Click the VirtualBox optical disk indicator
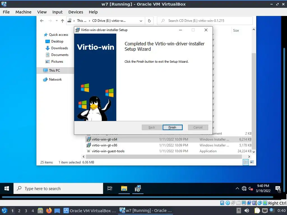Image resolution: width=287 pixels, height=215 pixels. 228,203
